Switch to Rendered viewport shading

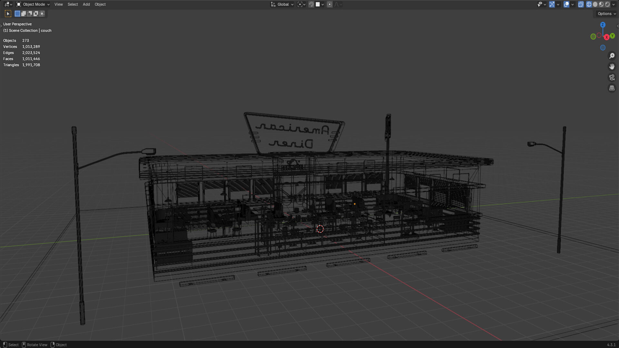[607, 5]
